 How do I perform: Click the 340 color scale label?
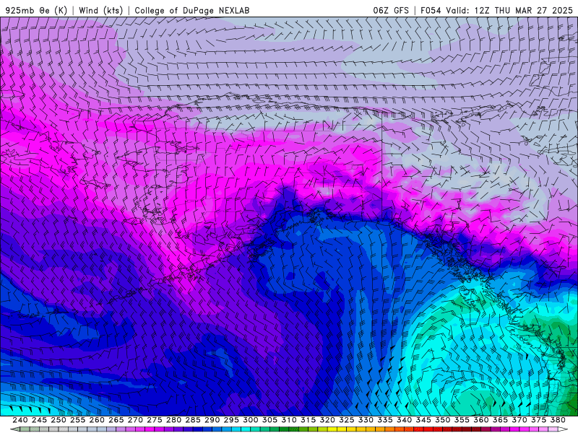[x=404, y=420]
